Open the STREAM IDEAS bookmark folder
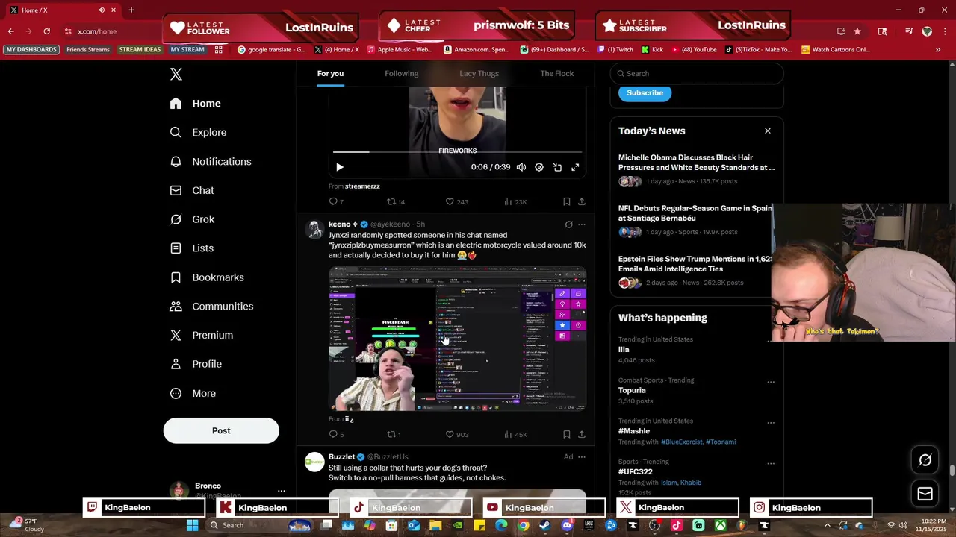Image resolution: width=956 pixels, height=537 pixels. tap(140, 50)
